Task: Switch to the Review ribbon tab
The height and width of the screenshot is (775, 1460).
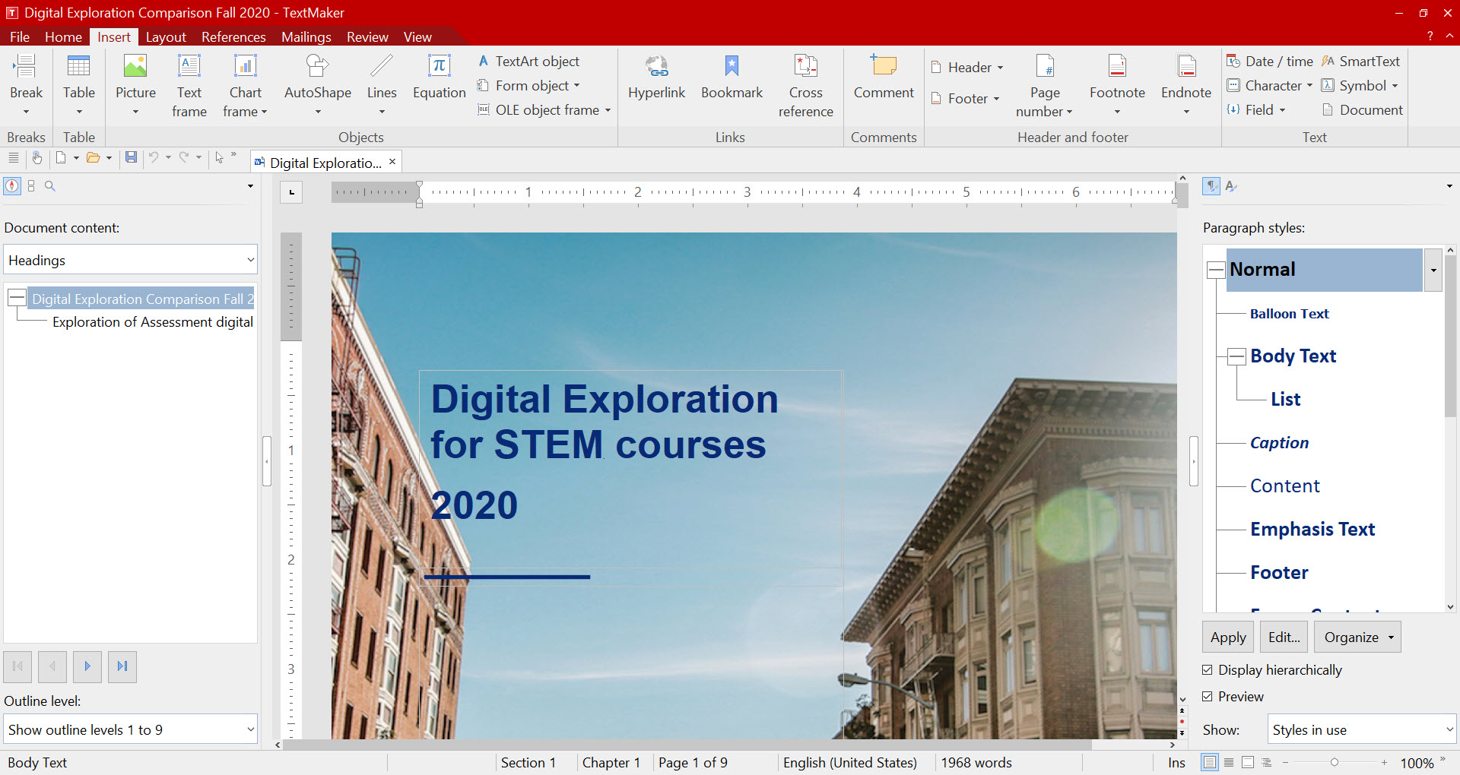Action: click(x=367, y=36)
